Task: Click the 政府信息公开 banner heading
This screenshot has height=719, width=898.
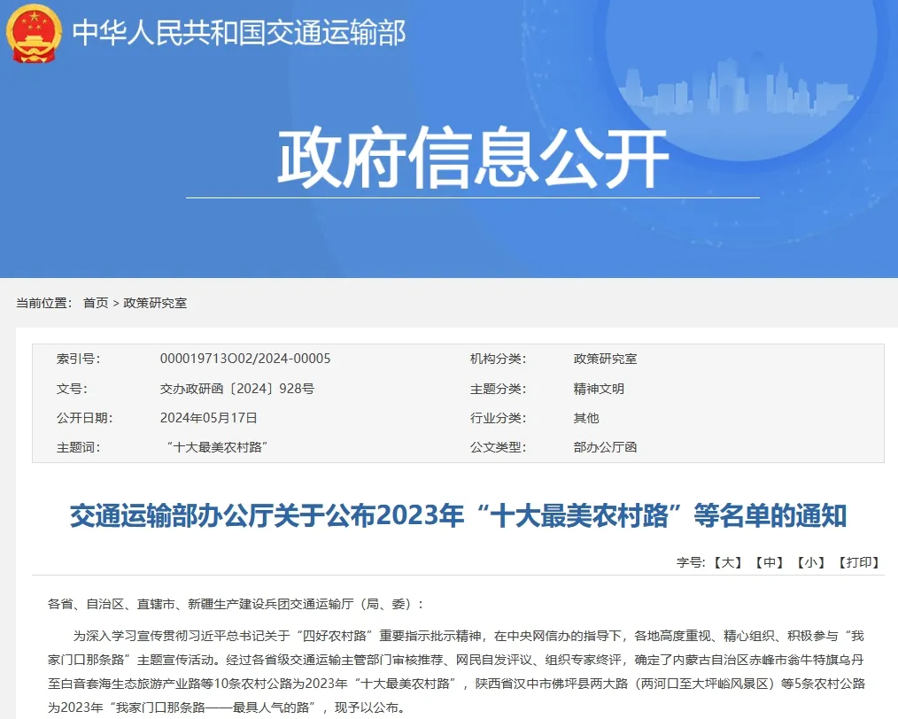Action: (x=473, y=158)
